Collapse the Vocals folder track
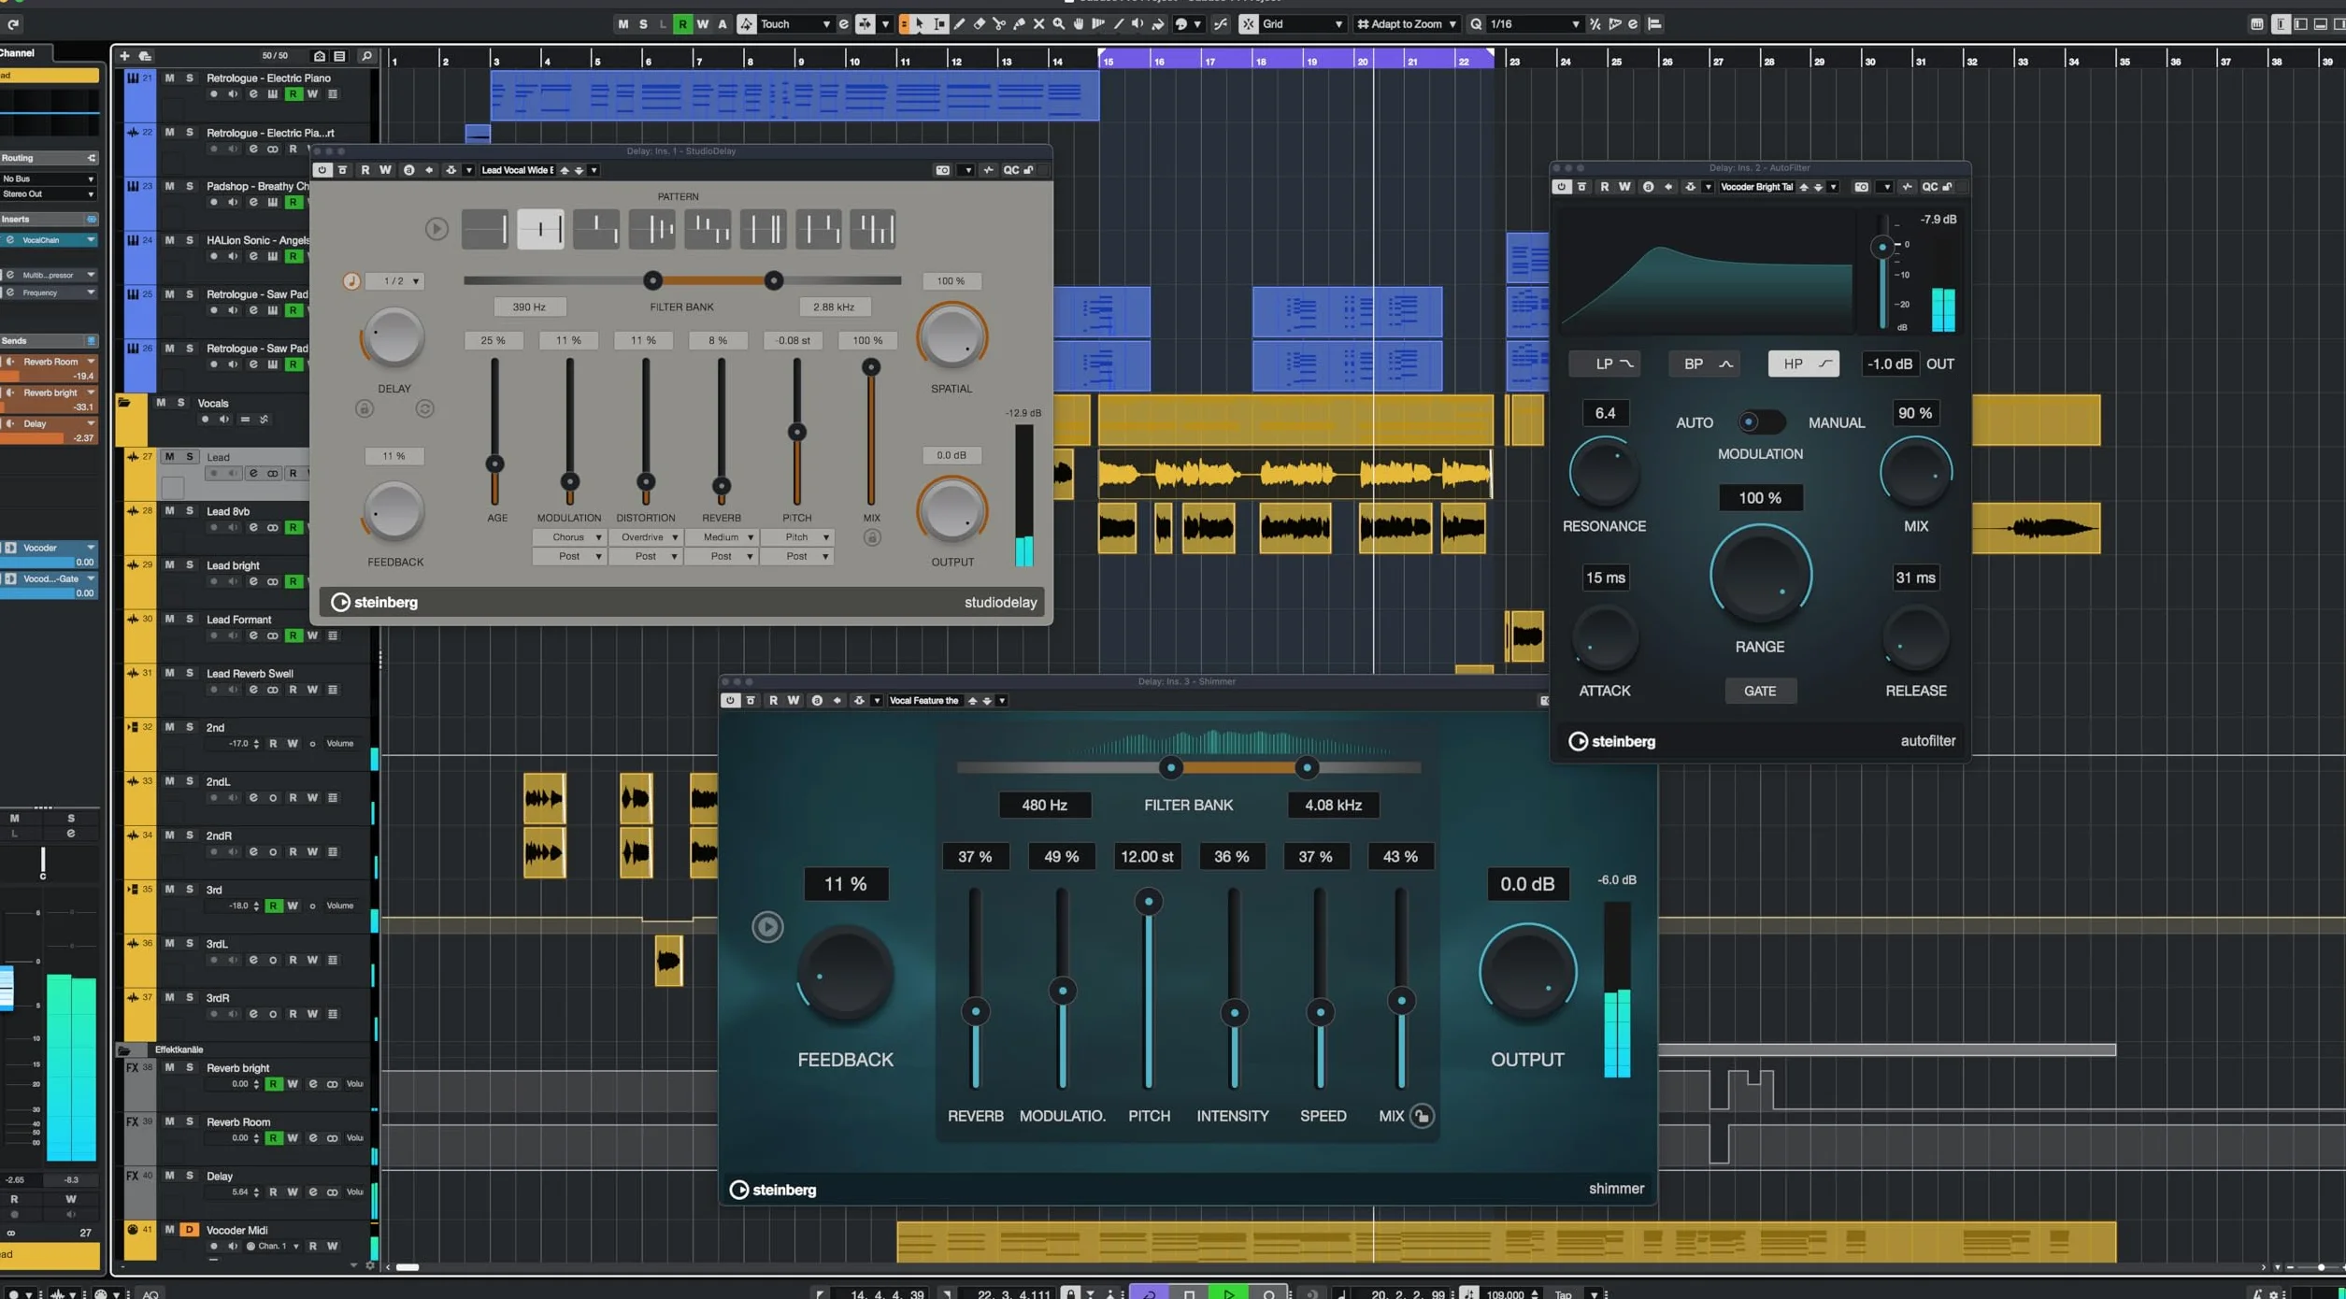Image resolution: width=2346 pixels, height=1299 pixels. coord(123,403)
